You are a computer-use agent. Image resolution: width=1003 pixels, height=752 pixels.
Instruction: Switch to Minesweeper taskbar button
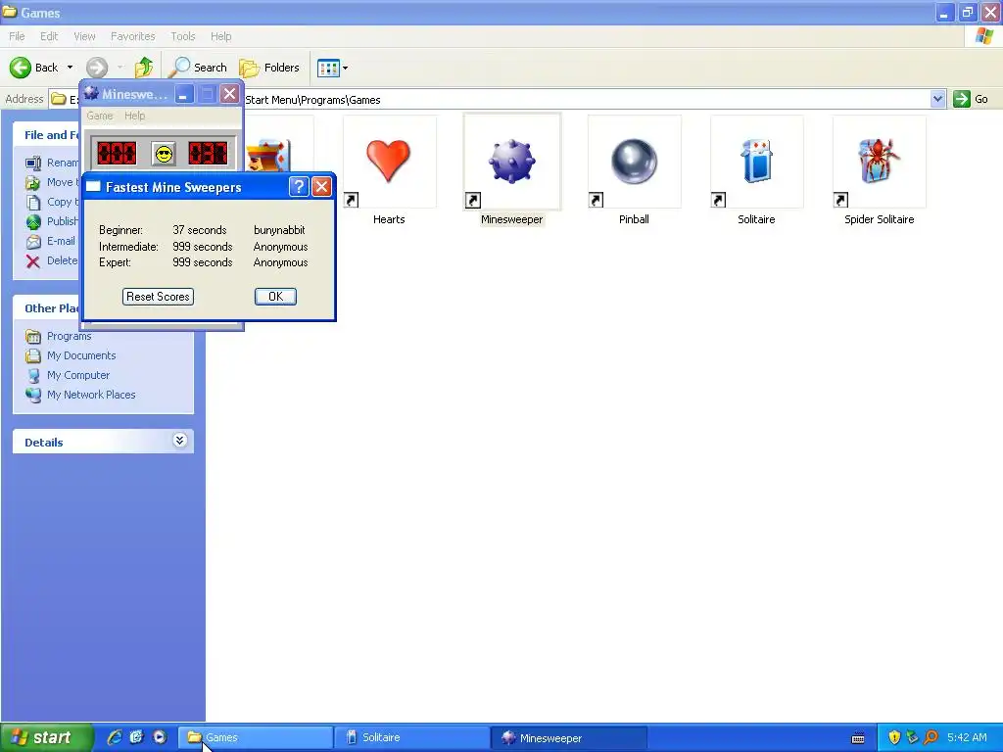[569, 737]
